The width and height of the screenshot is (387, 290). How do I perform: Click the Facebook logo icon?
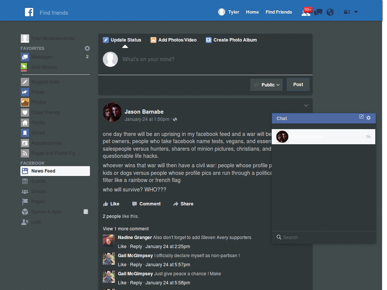29,12
